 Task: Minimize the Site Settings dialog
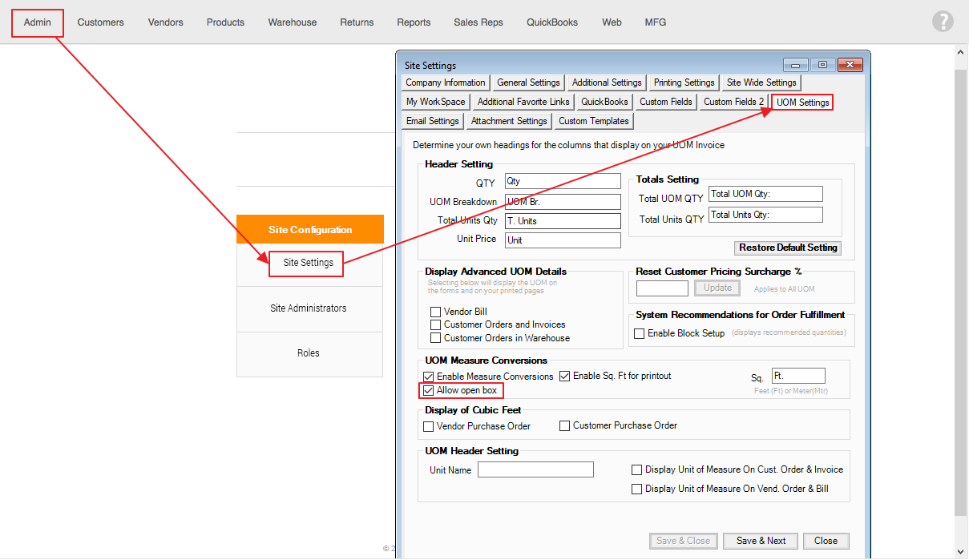click(x=794, y=66)
